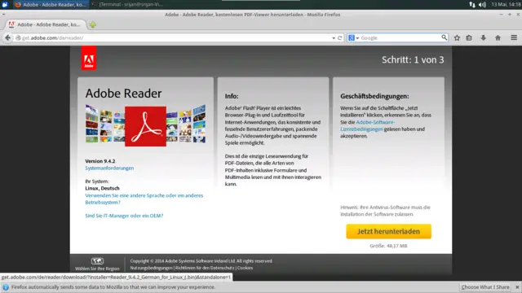The height and width of the screenshot is (293, 522).
Task: Click the world map region icon
Action: tap(97, 261)
